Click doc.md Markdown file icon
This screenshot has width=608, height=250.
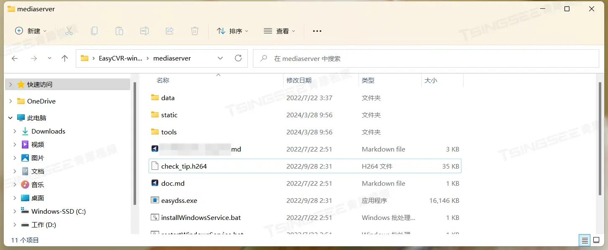coord(155,183)
